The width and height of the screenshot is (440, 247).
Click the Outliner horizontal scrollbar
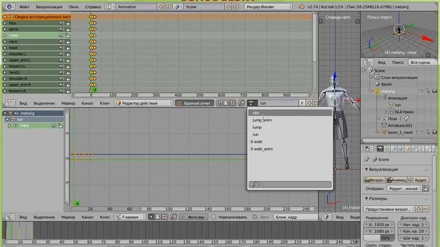point(386,140)
